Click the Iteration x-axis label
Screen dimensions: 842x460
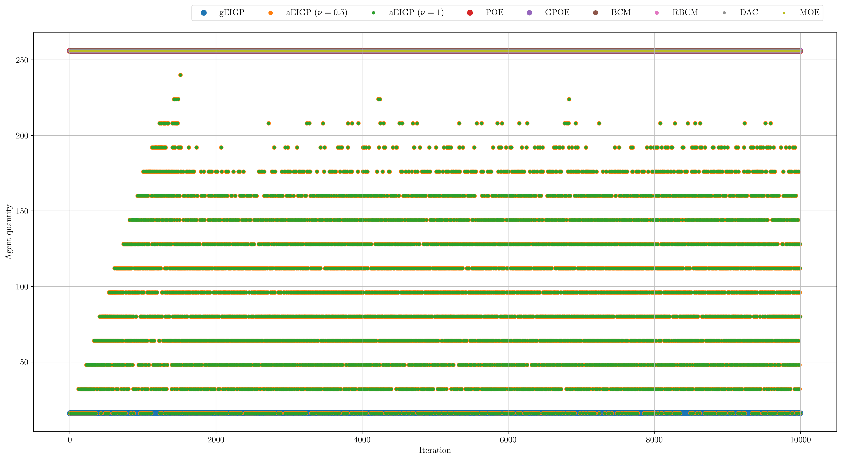pos(435,450)
